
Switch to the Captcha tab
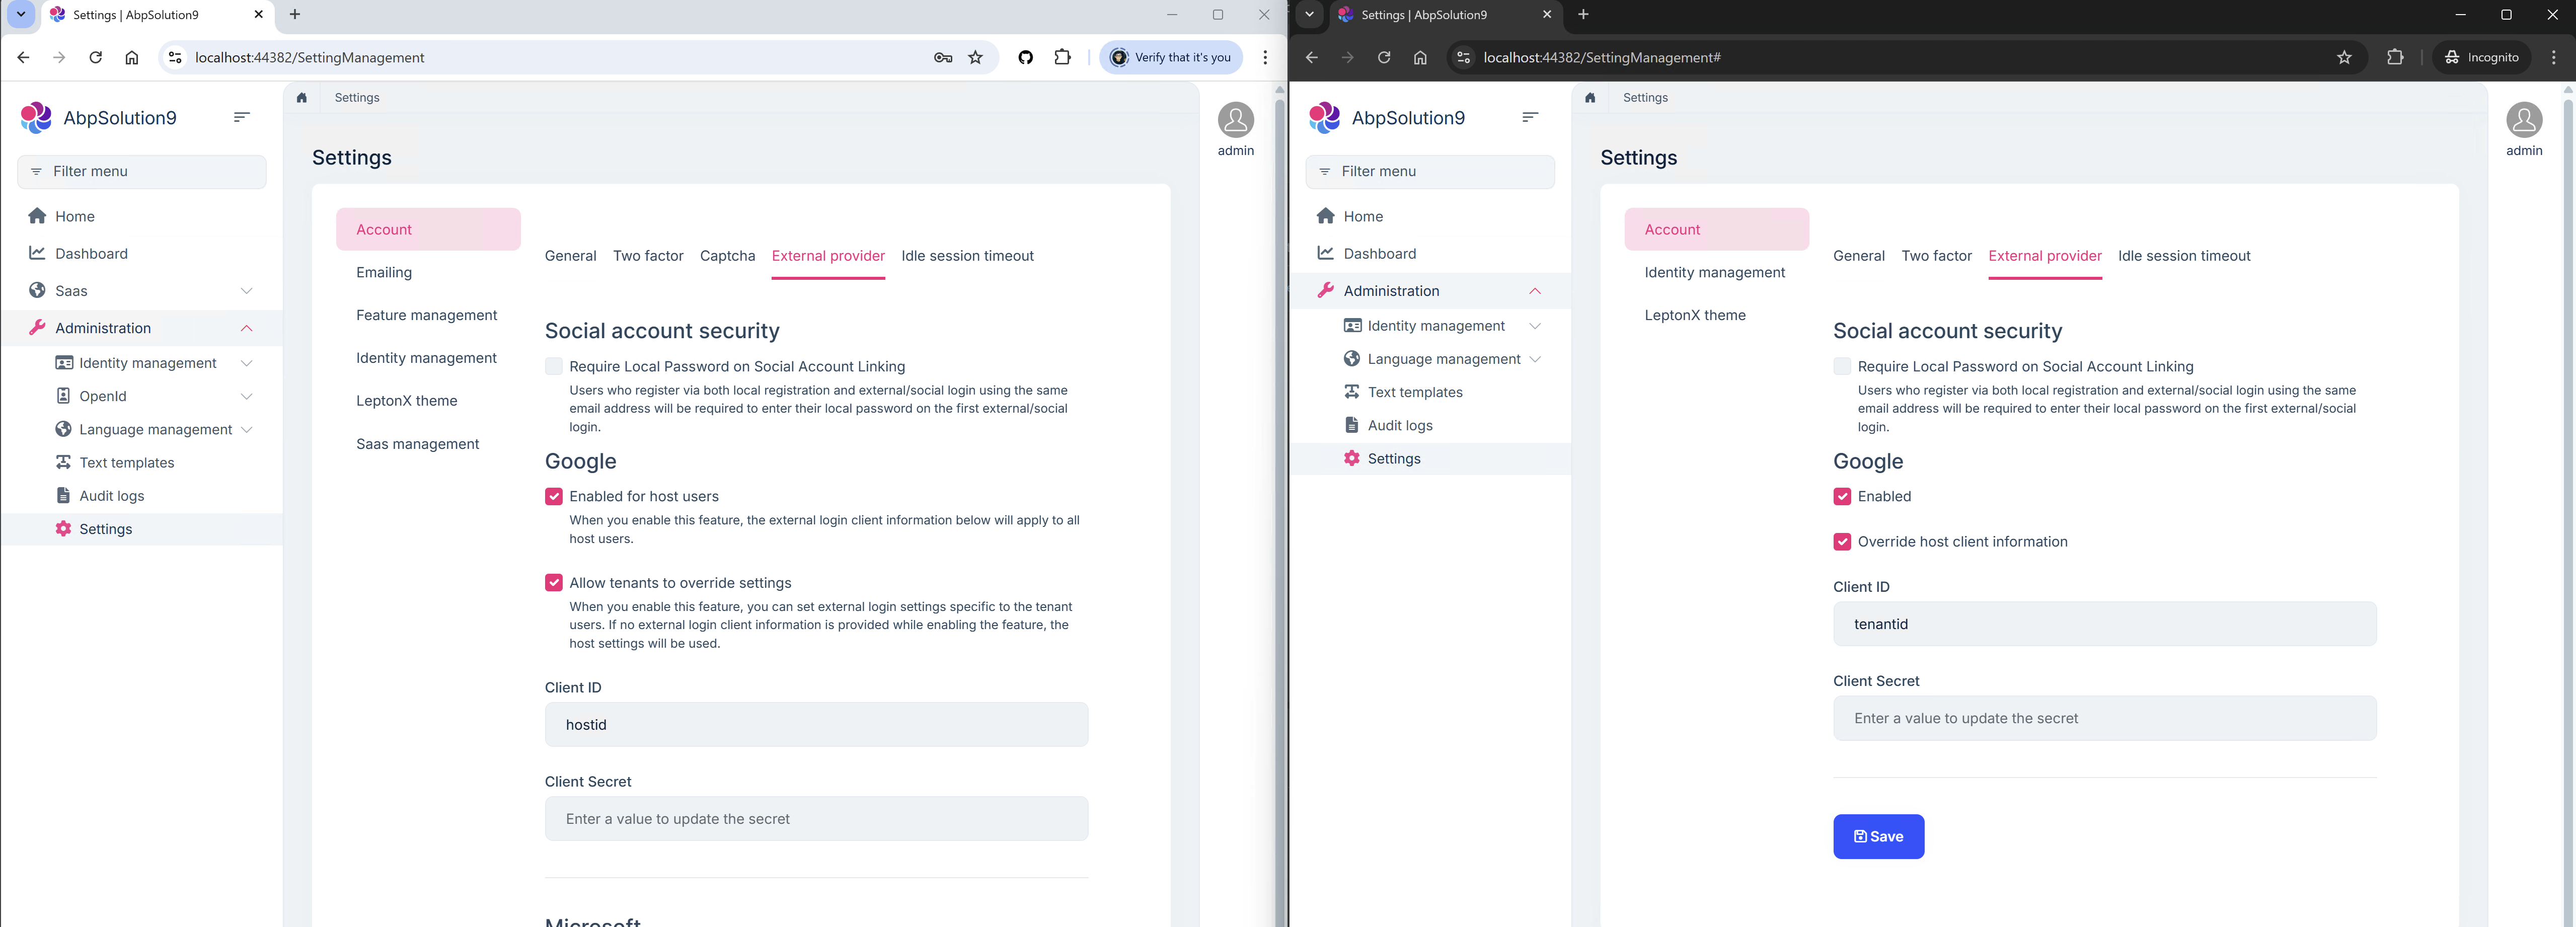(727, 256)
